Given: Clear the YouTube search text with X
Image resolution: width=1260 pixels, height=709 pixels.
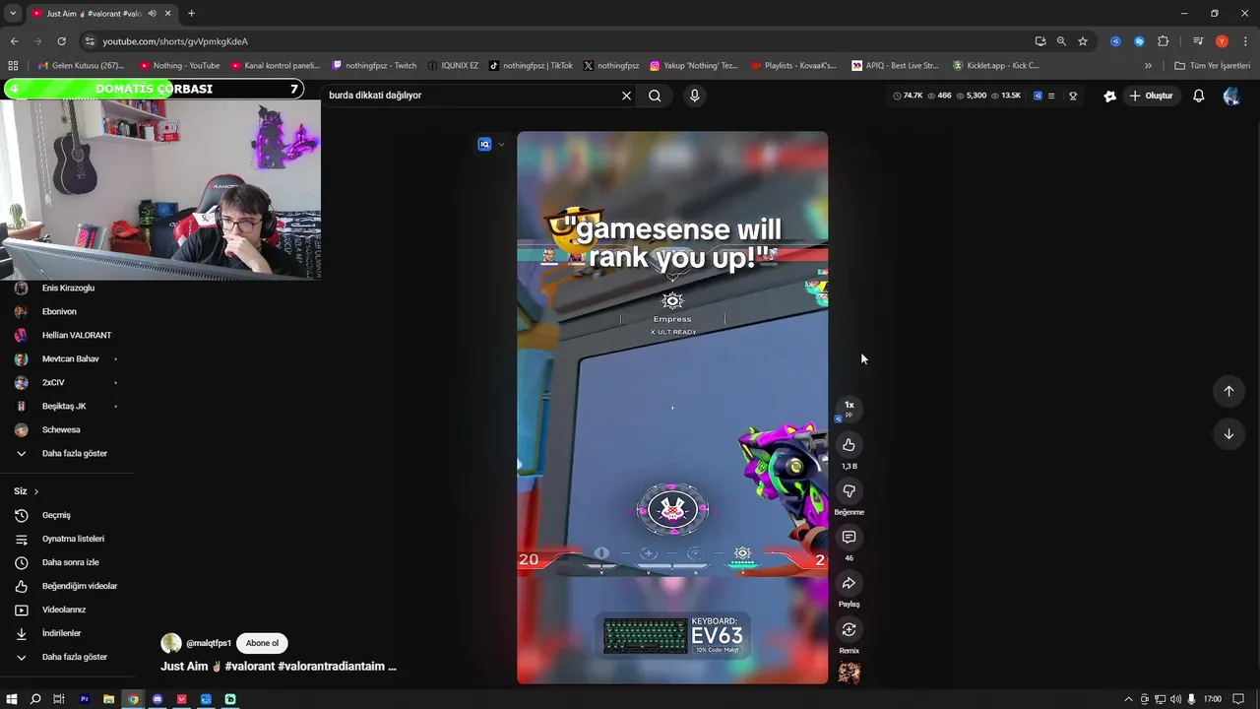Looking at the screenshot, I should [x=626, y=96].
